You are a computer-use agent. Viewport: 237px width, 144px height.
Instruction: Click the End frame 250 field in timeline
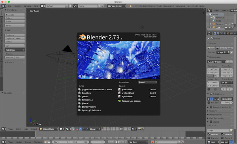point(80,142)
